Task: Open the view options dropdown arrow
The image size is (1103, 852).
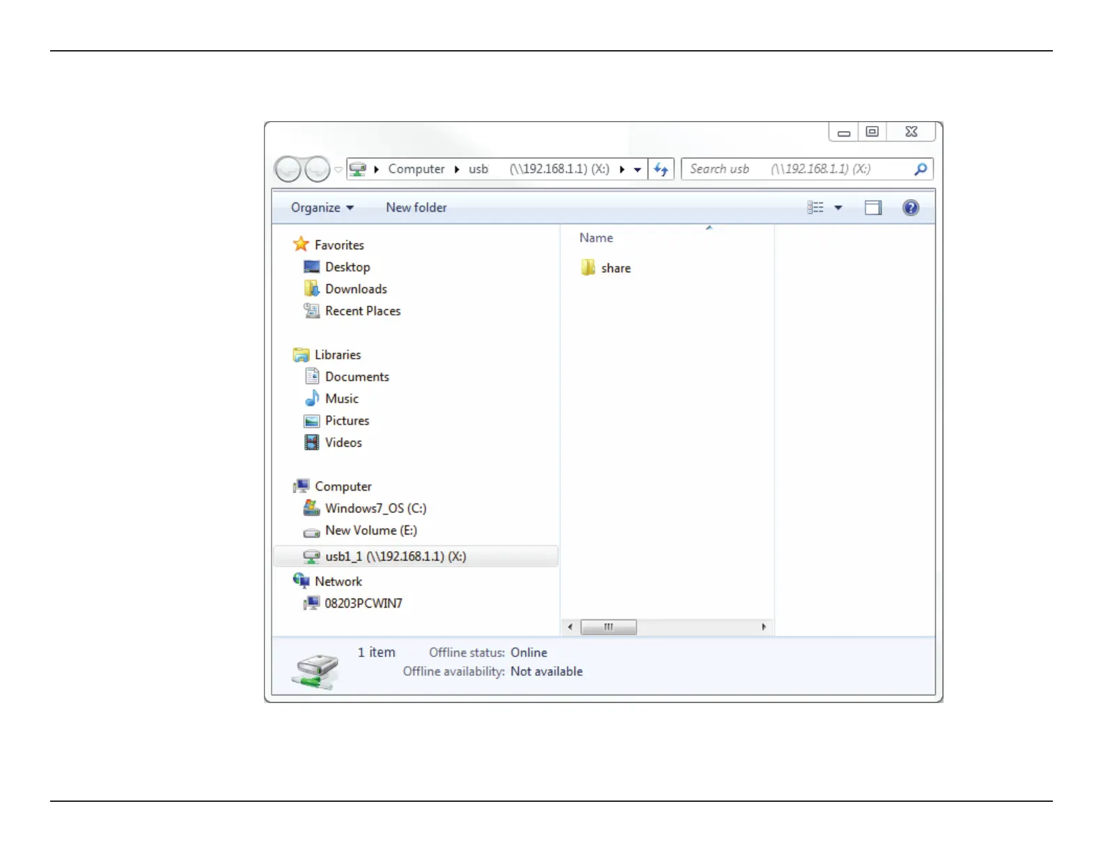Action: [838, 207]
